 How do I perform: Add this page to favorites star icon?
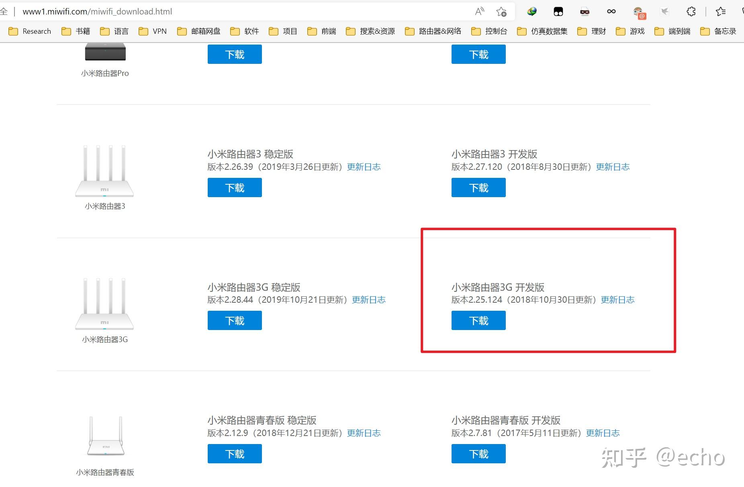coord(501,11)
